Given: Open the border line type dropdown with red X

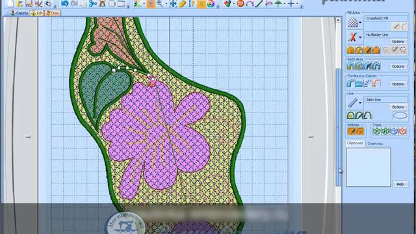Looking at the screenshot, I should 360,37.
